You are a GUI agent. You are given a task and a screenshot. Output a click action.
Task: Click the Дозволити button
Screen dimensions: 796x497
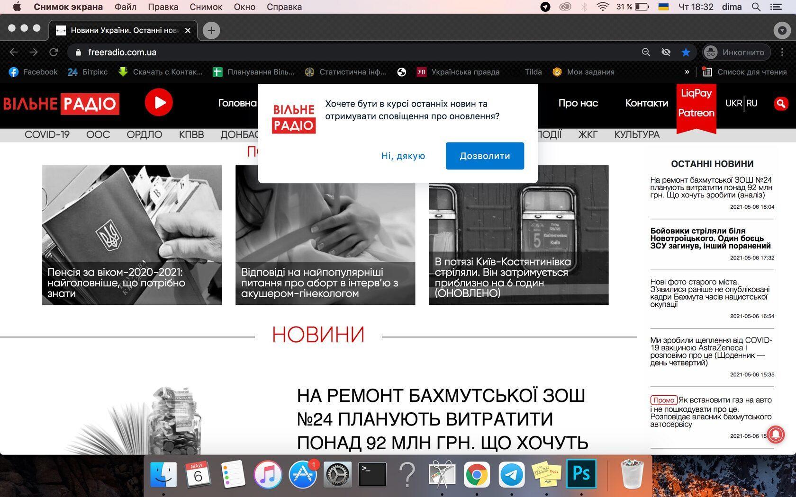click(485, 156)
